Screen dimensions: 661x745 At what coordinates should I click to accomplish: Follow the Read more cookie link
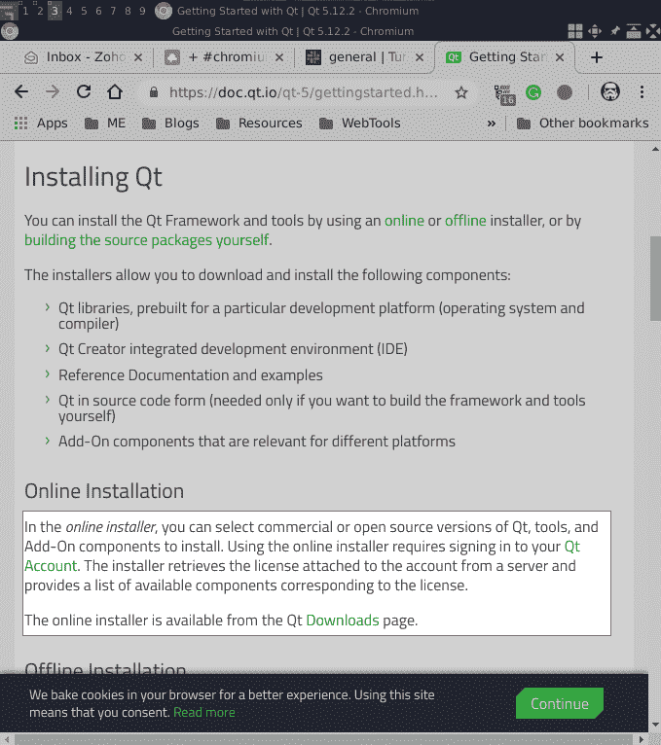[x=204, y=712]
